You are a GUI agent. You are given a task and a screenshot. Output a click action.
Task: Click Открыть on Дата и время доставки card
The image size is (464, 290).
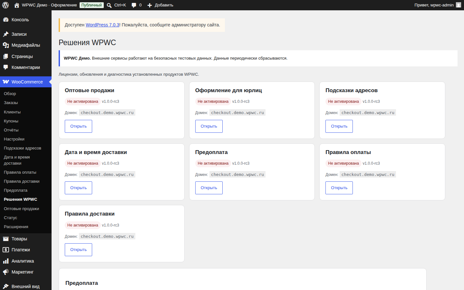tap(78, 188)
